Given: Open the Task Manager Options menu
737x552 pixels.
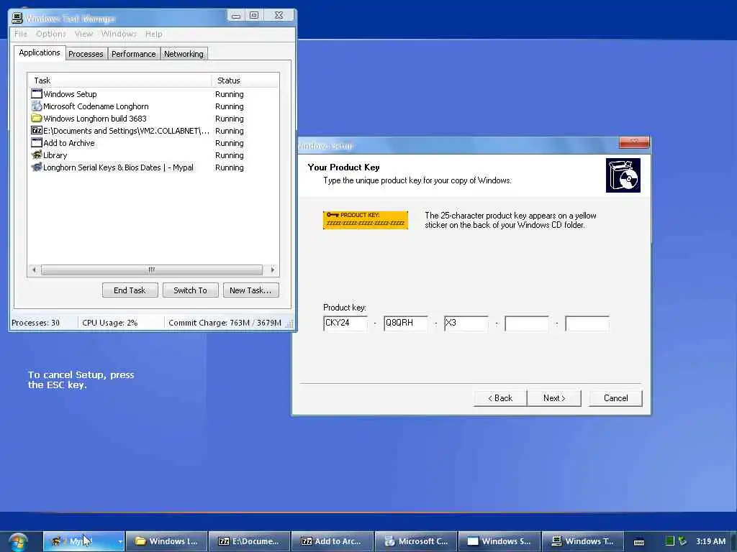Looking at the screenshot, I should (51, 34).
